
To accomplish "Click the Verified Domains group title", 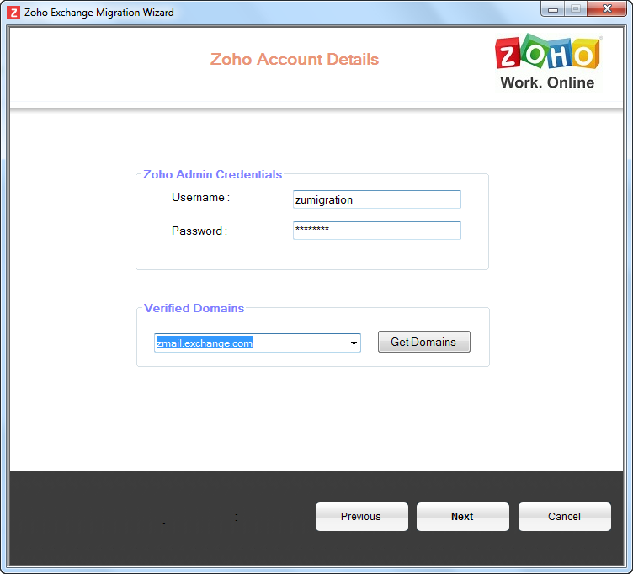I will (x=194, y=308).
